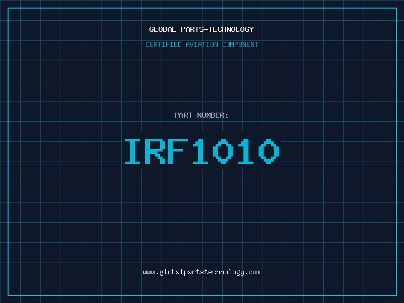This screenshot has width=404, height=303.
Task: Select the word AVIATION in the subtitle
Action: click(x=203, y=44)
